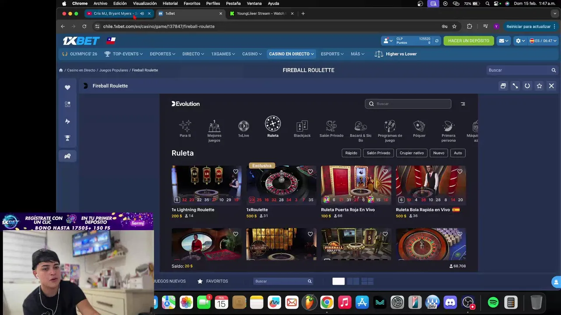Toggle the Salón Privado filter chip

click(378, 153)
